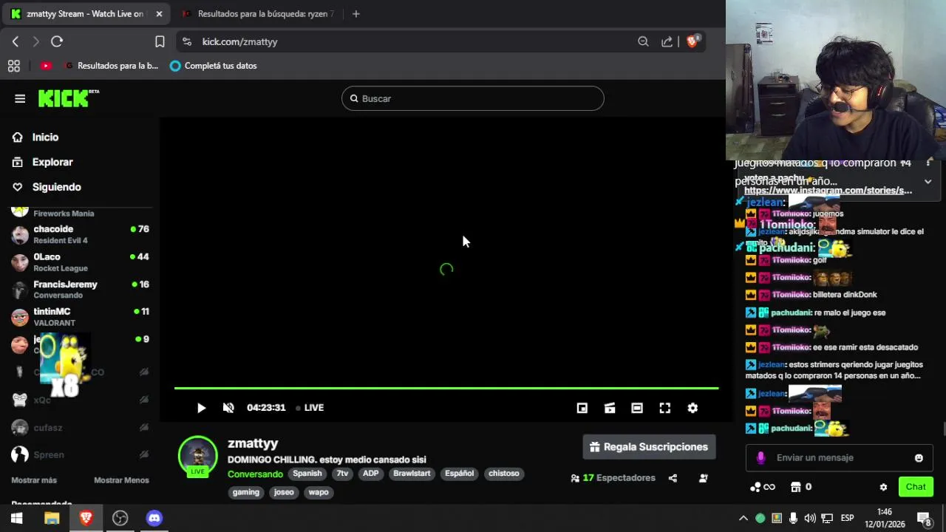This screenshot has height=532, width=946.
Task: Open the Conversando category link
Action: [255, 474]
